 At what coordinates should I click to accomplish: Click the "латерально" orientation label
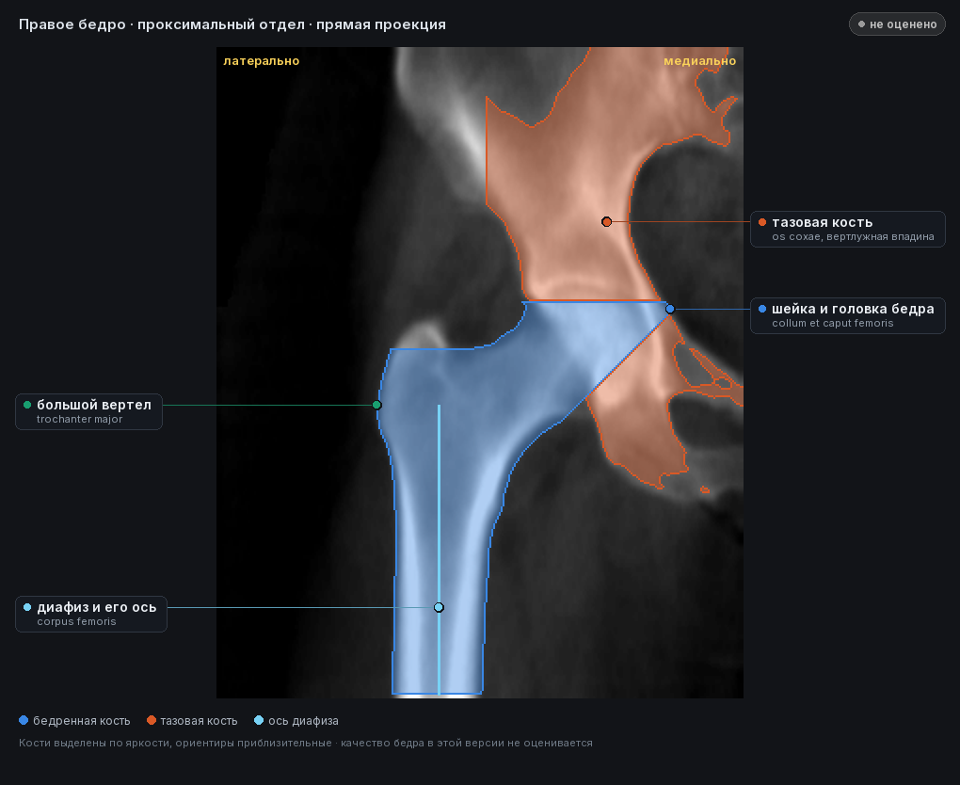(x=262, y=60)
